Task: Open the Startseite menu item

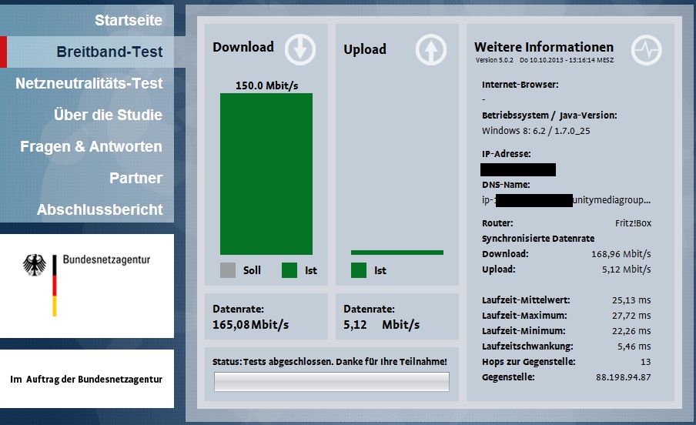Action: (x=129, y=20)
